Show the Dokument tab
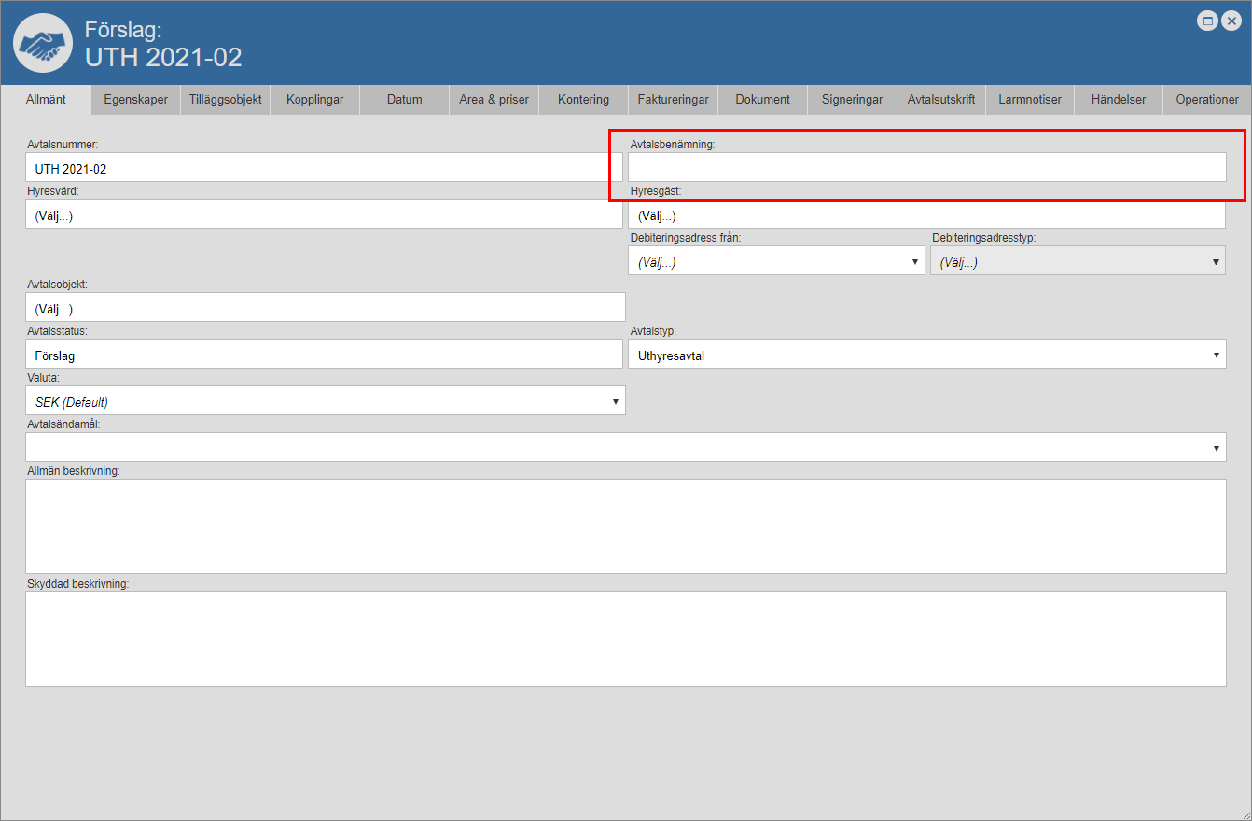 click(762, 99)
